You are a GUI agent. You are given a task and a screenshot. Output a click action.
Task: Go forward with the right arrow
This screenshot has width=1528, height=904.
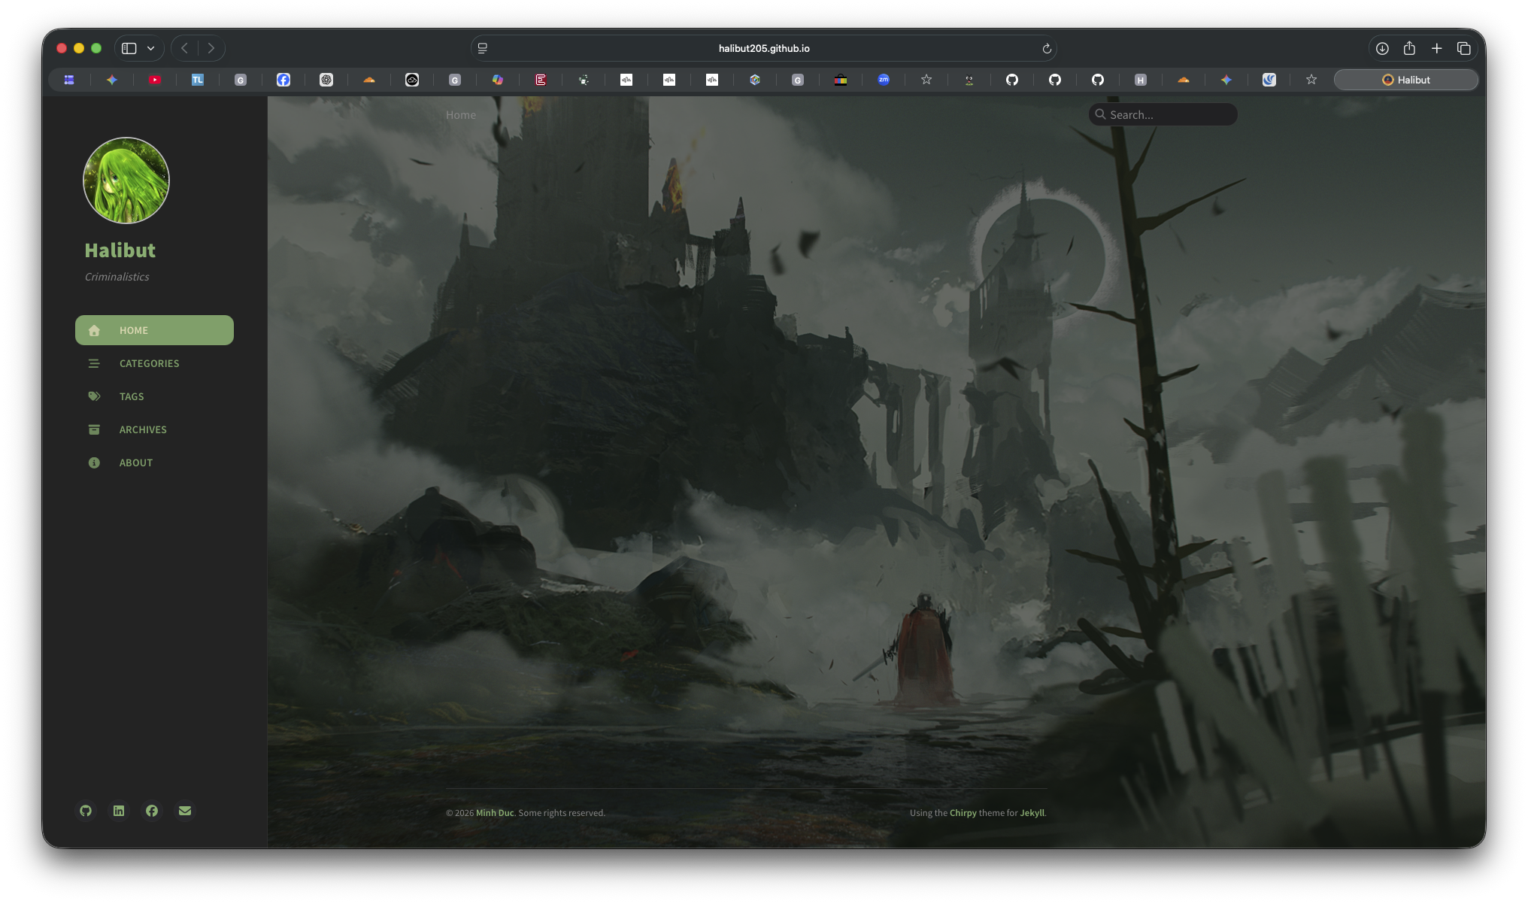(211, 48)
